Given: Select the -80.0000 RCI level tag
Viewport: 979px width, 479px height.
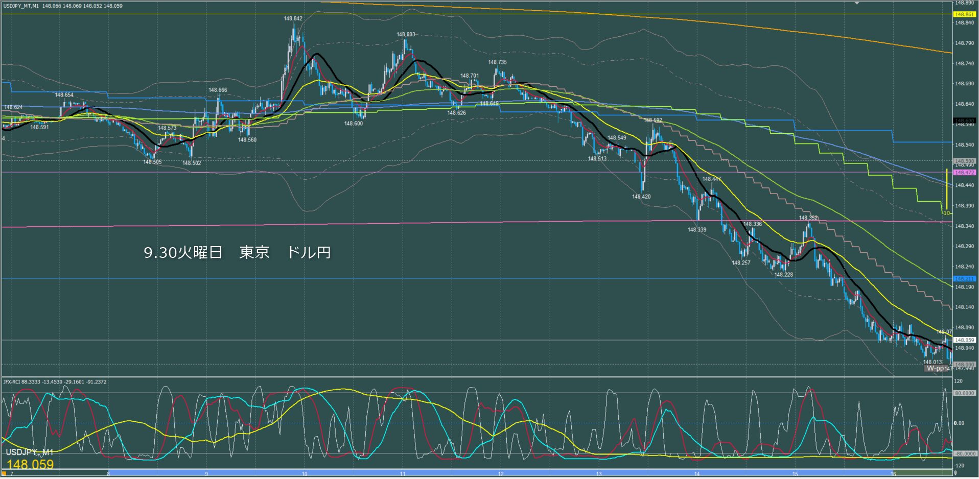Looking at the screenshot, I should point(964,453).
